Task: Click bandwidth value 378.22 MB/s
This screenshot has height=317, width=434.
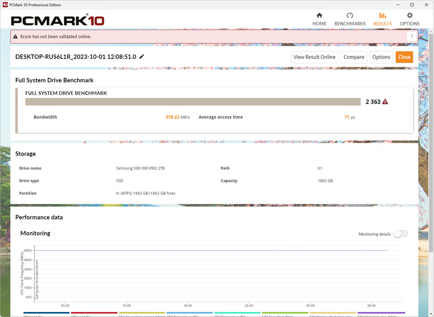Action: 177,117
